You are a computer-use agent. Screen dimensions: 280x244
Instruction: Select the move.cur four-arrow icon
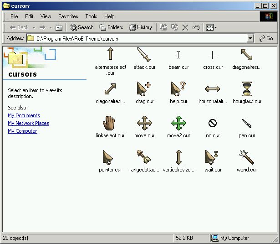[x=144, y=123]
